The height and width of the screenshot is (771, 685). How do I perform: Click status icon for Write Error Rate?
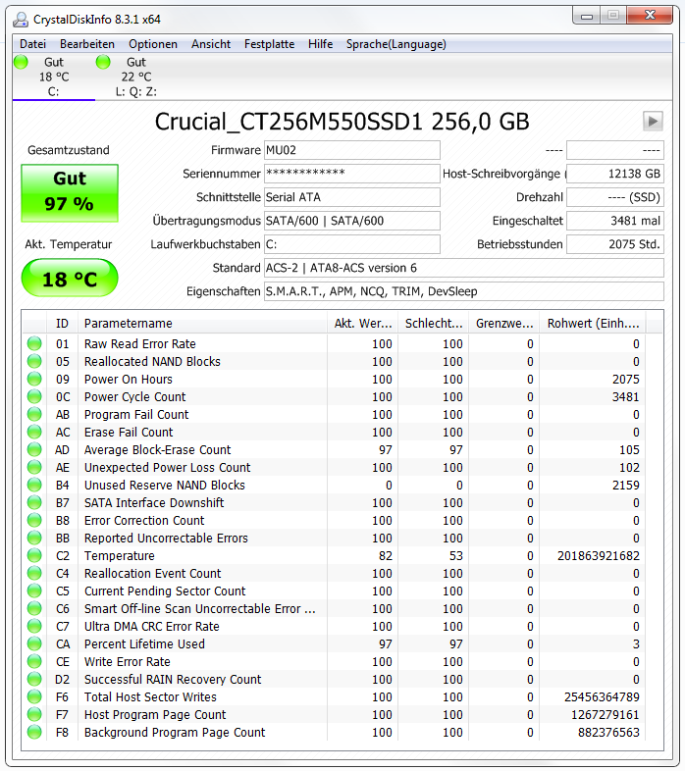pos(34,661)
